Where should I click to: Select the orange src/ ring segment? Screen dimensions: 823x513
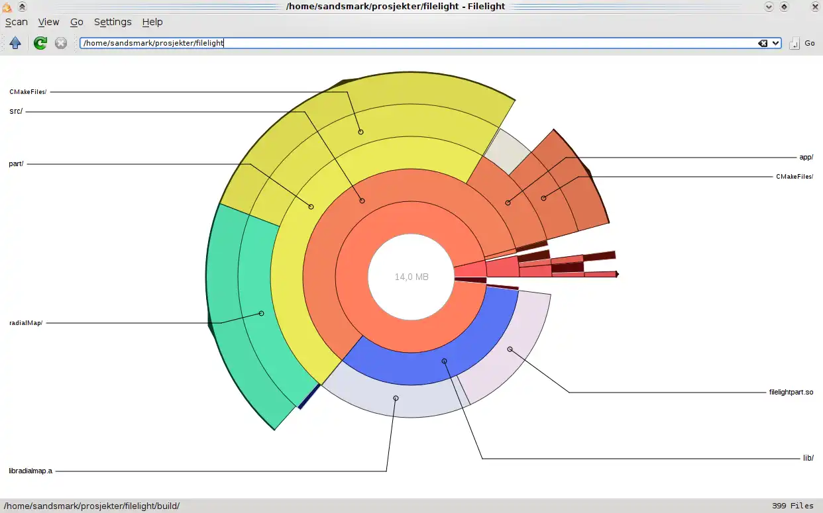362,201
